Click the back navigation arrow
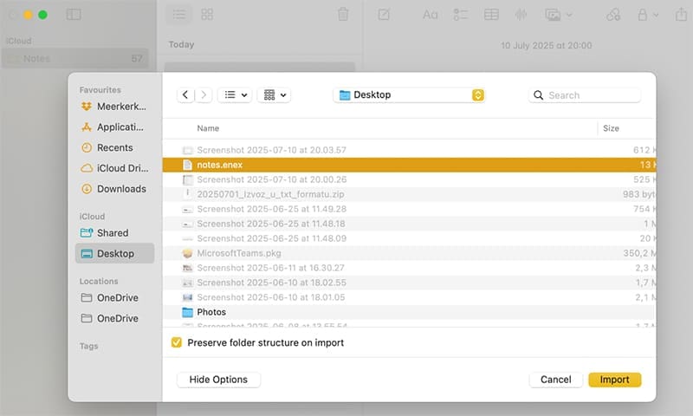The image size is (693, 416). click(x=186, y=95)
